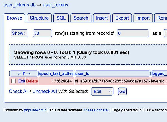Click the Check All link
This screenshot has height=122, width=167.
(19, 92)
